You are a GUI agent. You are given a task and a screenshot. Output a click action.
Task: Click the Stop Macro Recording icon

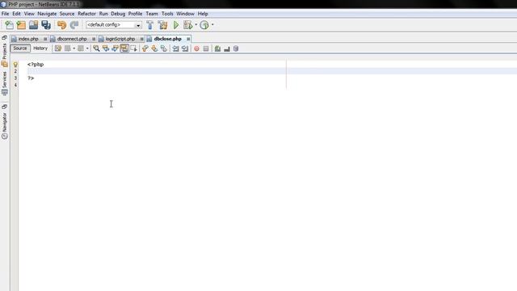(x=206, y=48)
